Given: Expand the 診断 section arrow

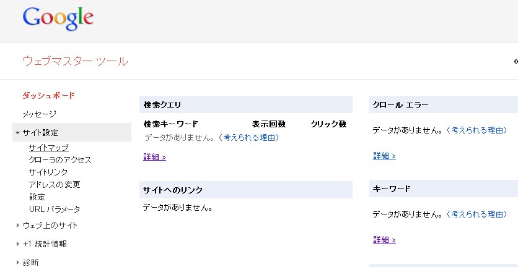Looking at the screenshot, I should (18, 263).
